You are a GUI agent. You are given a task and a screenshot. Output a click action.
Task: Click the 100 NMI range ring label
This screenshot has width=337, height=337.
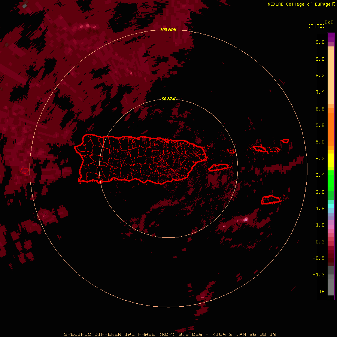(168, 30)
